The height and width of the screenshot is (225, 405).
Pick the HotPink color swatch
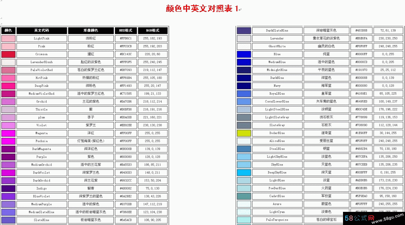[8, 78]
